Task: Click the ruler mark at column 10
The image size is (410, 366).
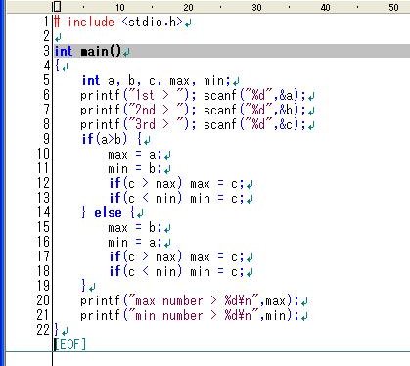Action: pyautogui.click(x=119, y=7)
